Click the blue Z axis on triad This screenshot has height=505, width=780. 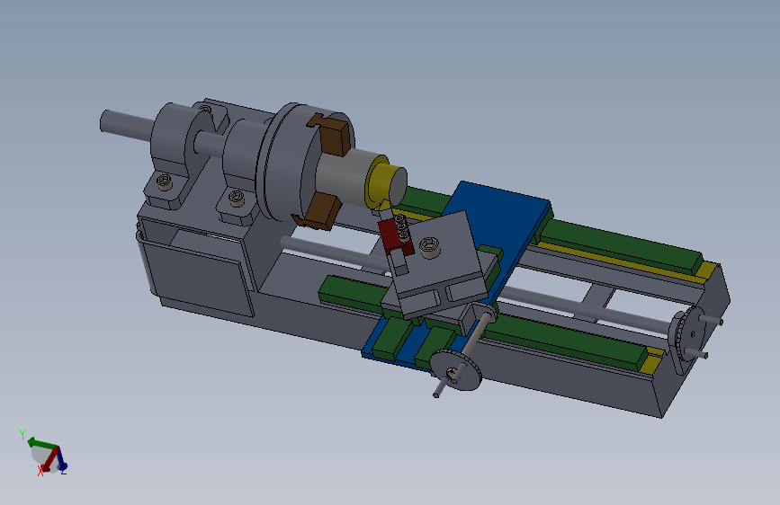coord(62,460)
